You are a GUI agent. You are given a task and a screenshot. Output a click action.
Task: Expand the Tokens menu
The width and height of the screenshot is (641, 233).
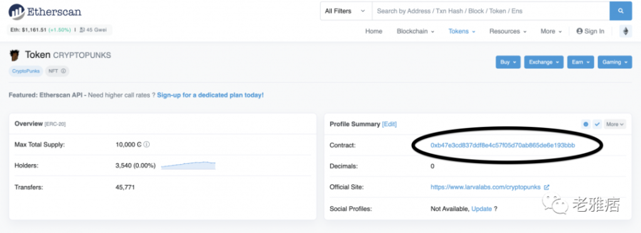click(461, 31)
